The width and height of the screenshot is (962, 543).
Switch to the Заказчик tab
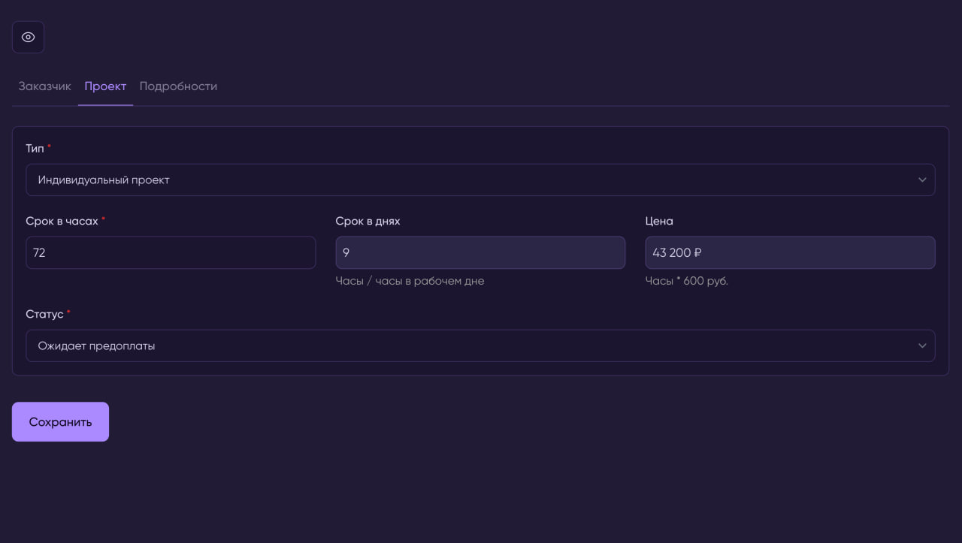coord(44,86)
